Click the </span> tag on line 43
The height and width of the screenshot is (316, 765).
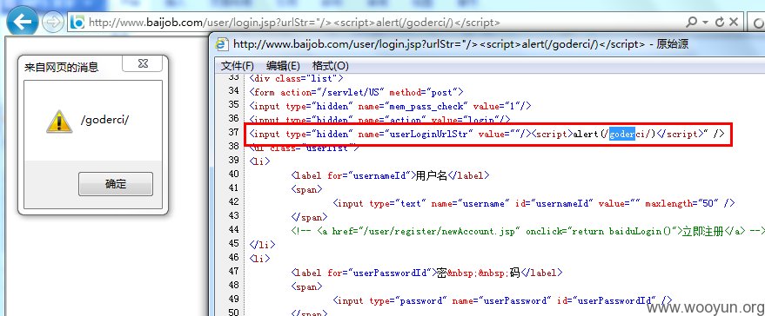(x=309, y=217)
